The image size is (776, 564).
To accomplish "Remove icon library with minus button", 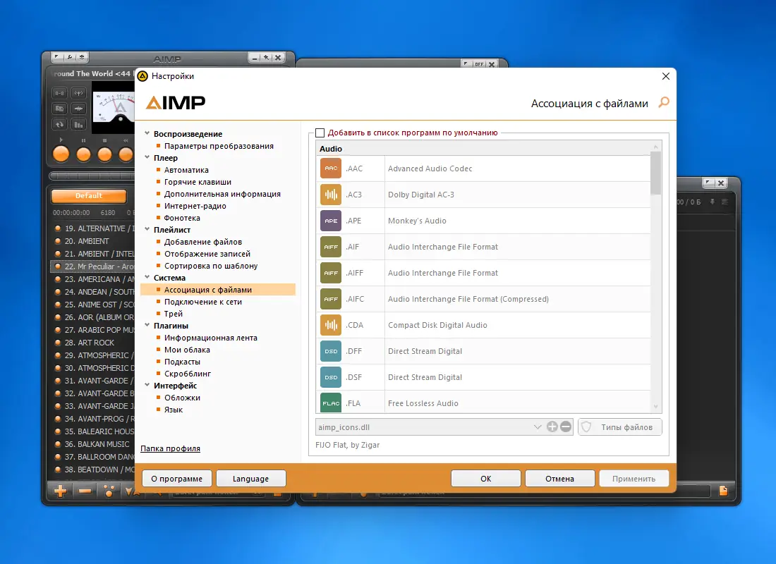I will (566, 427).
